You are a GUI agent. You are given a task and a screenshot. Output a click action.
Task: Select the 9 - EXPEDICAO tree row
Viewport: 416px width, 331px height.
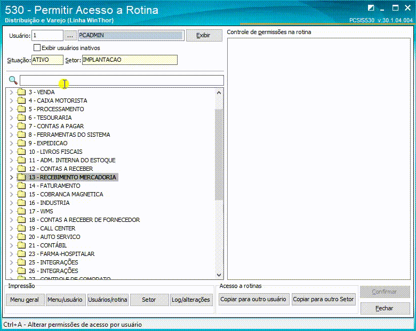tap(48, 143)
